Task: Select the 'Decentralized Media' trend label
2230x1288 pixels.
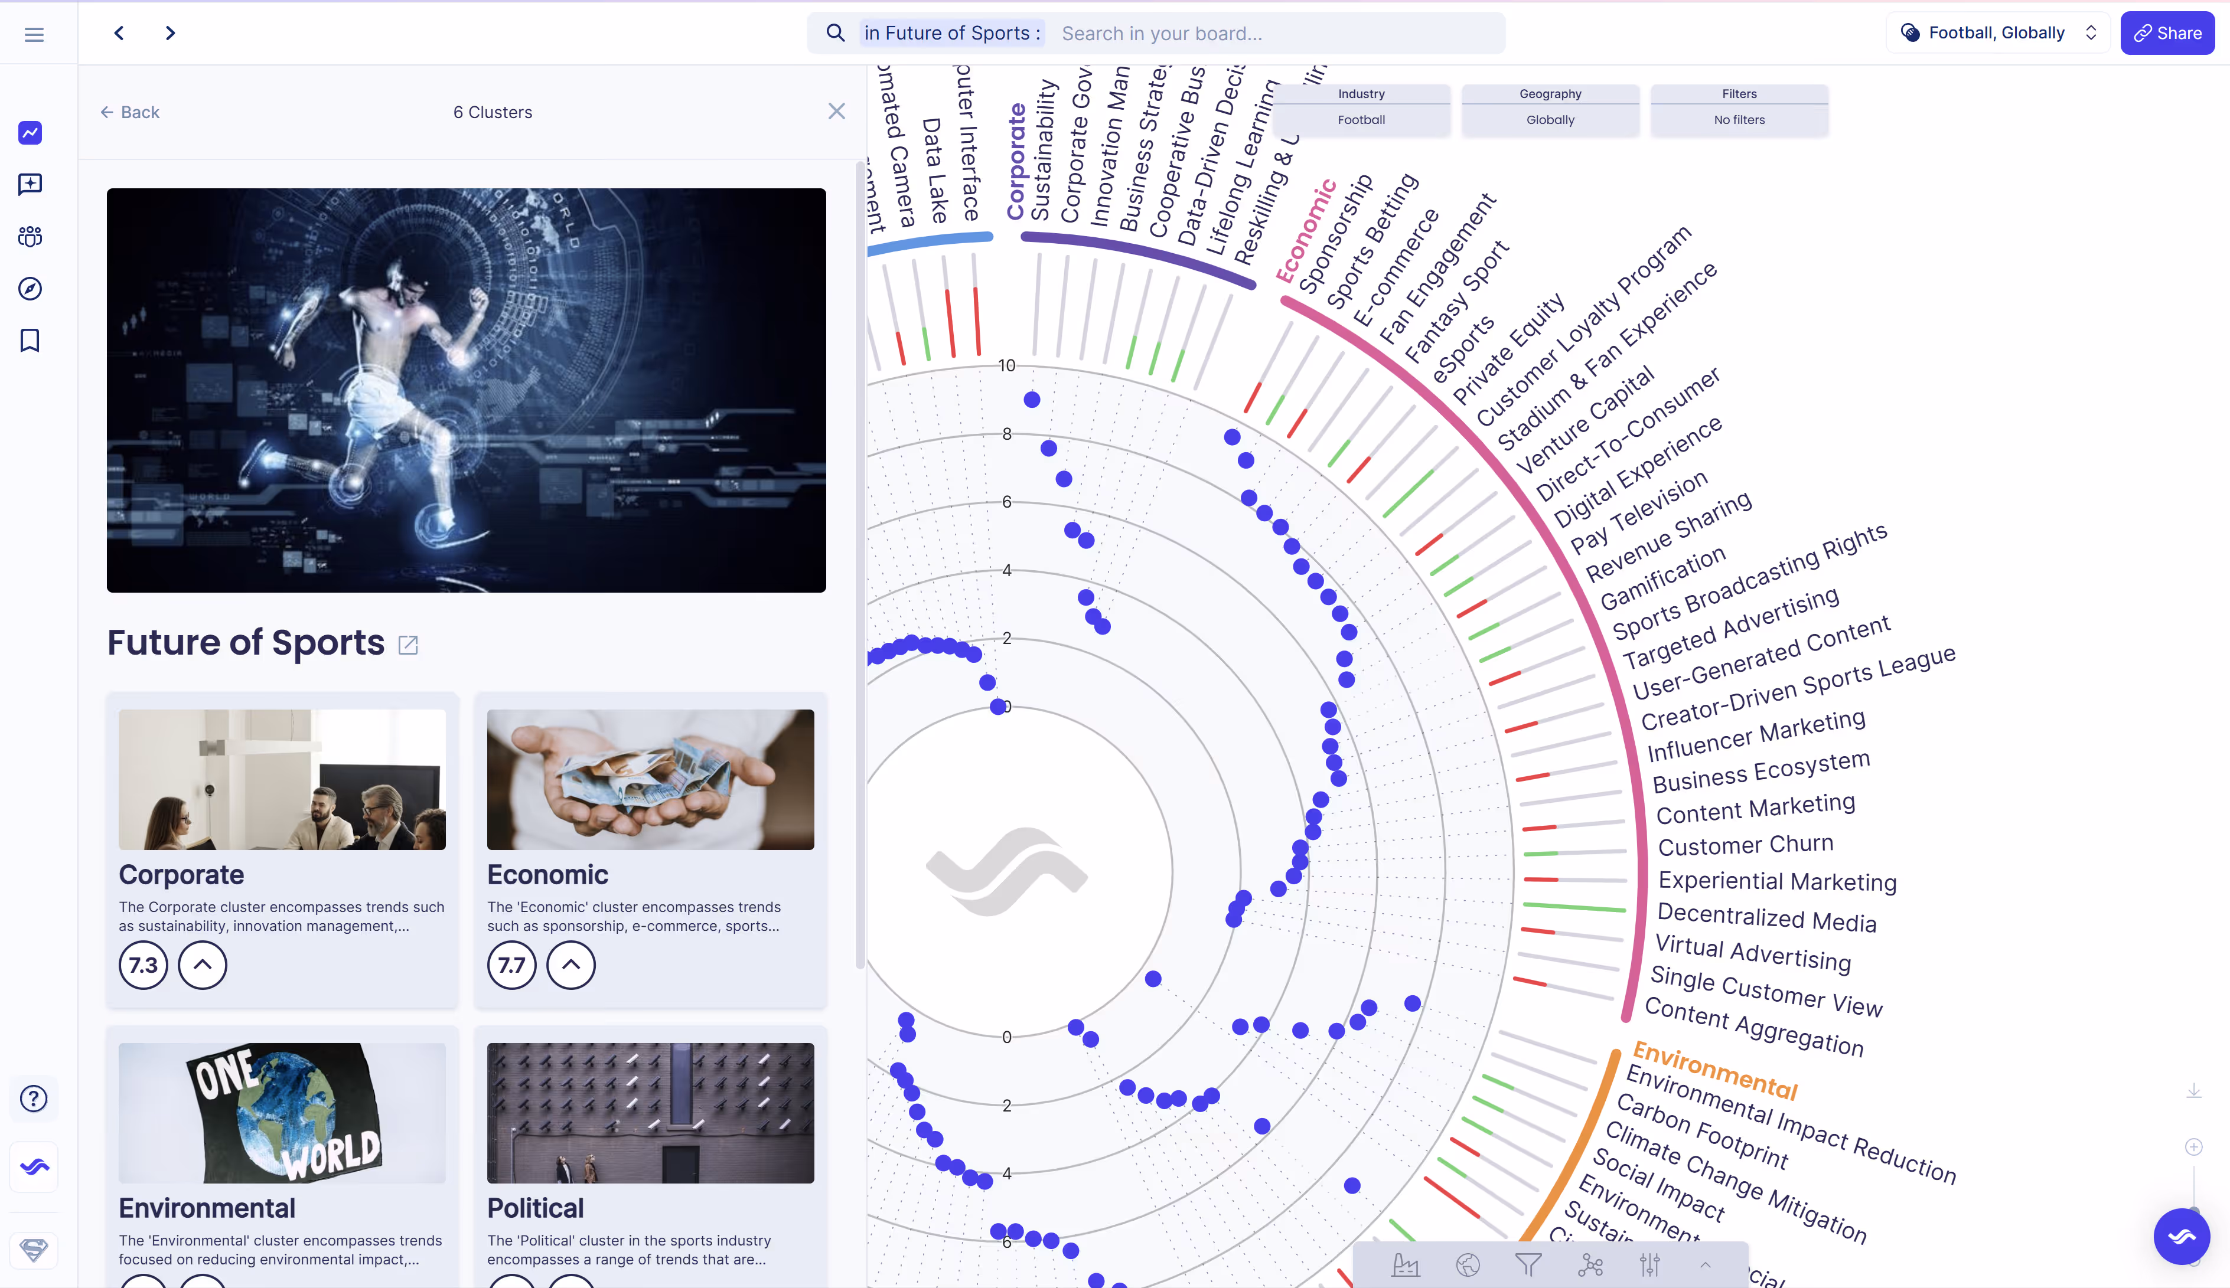Action: pyautogui.click(x=1766, y=917)
